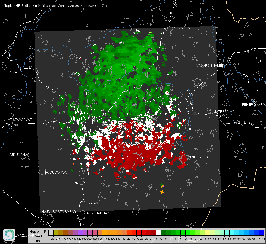Select the VÁSÁROSNAMÉNY city label
This screenshot has height=244, width=266.
click(x=212, y=66)
